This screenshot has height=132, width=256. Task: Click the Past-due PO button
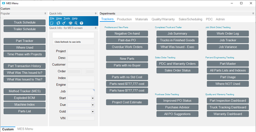click(127, 40)
